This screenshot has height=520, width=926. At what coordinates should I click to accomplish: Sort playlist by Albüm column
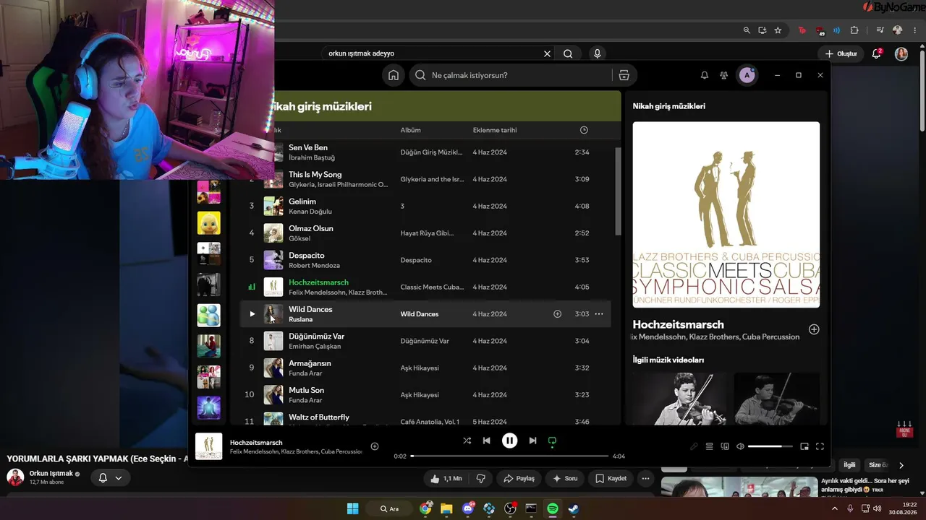pyautogui.click(x=410, y=130)
